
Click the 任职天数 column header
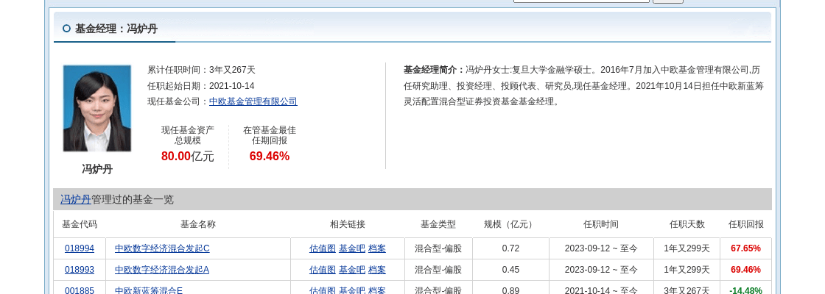point(687,224)
